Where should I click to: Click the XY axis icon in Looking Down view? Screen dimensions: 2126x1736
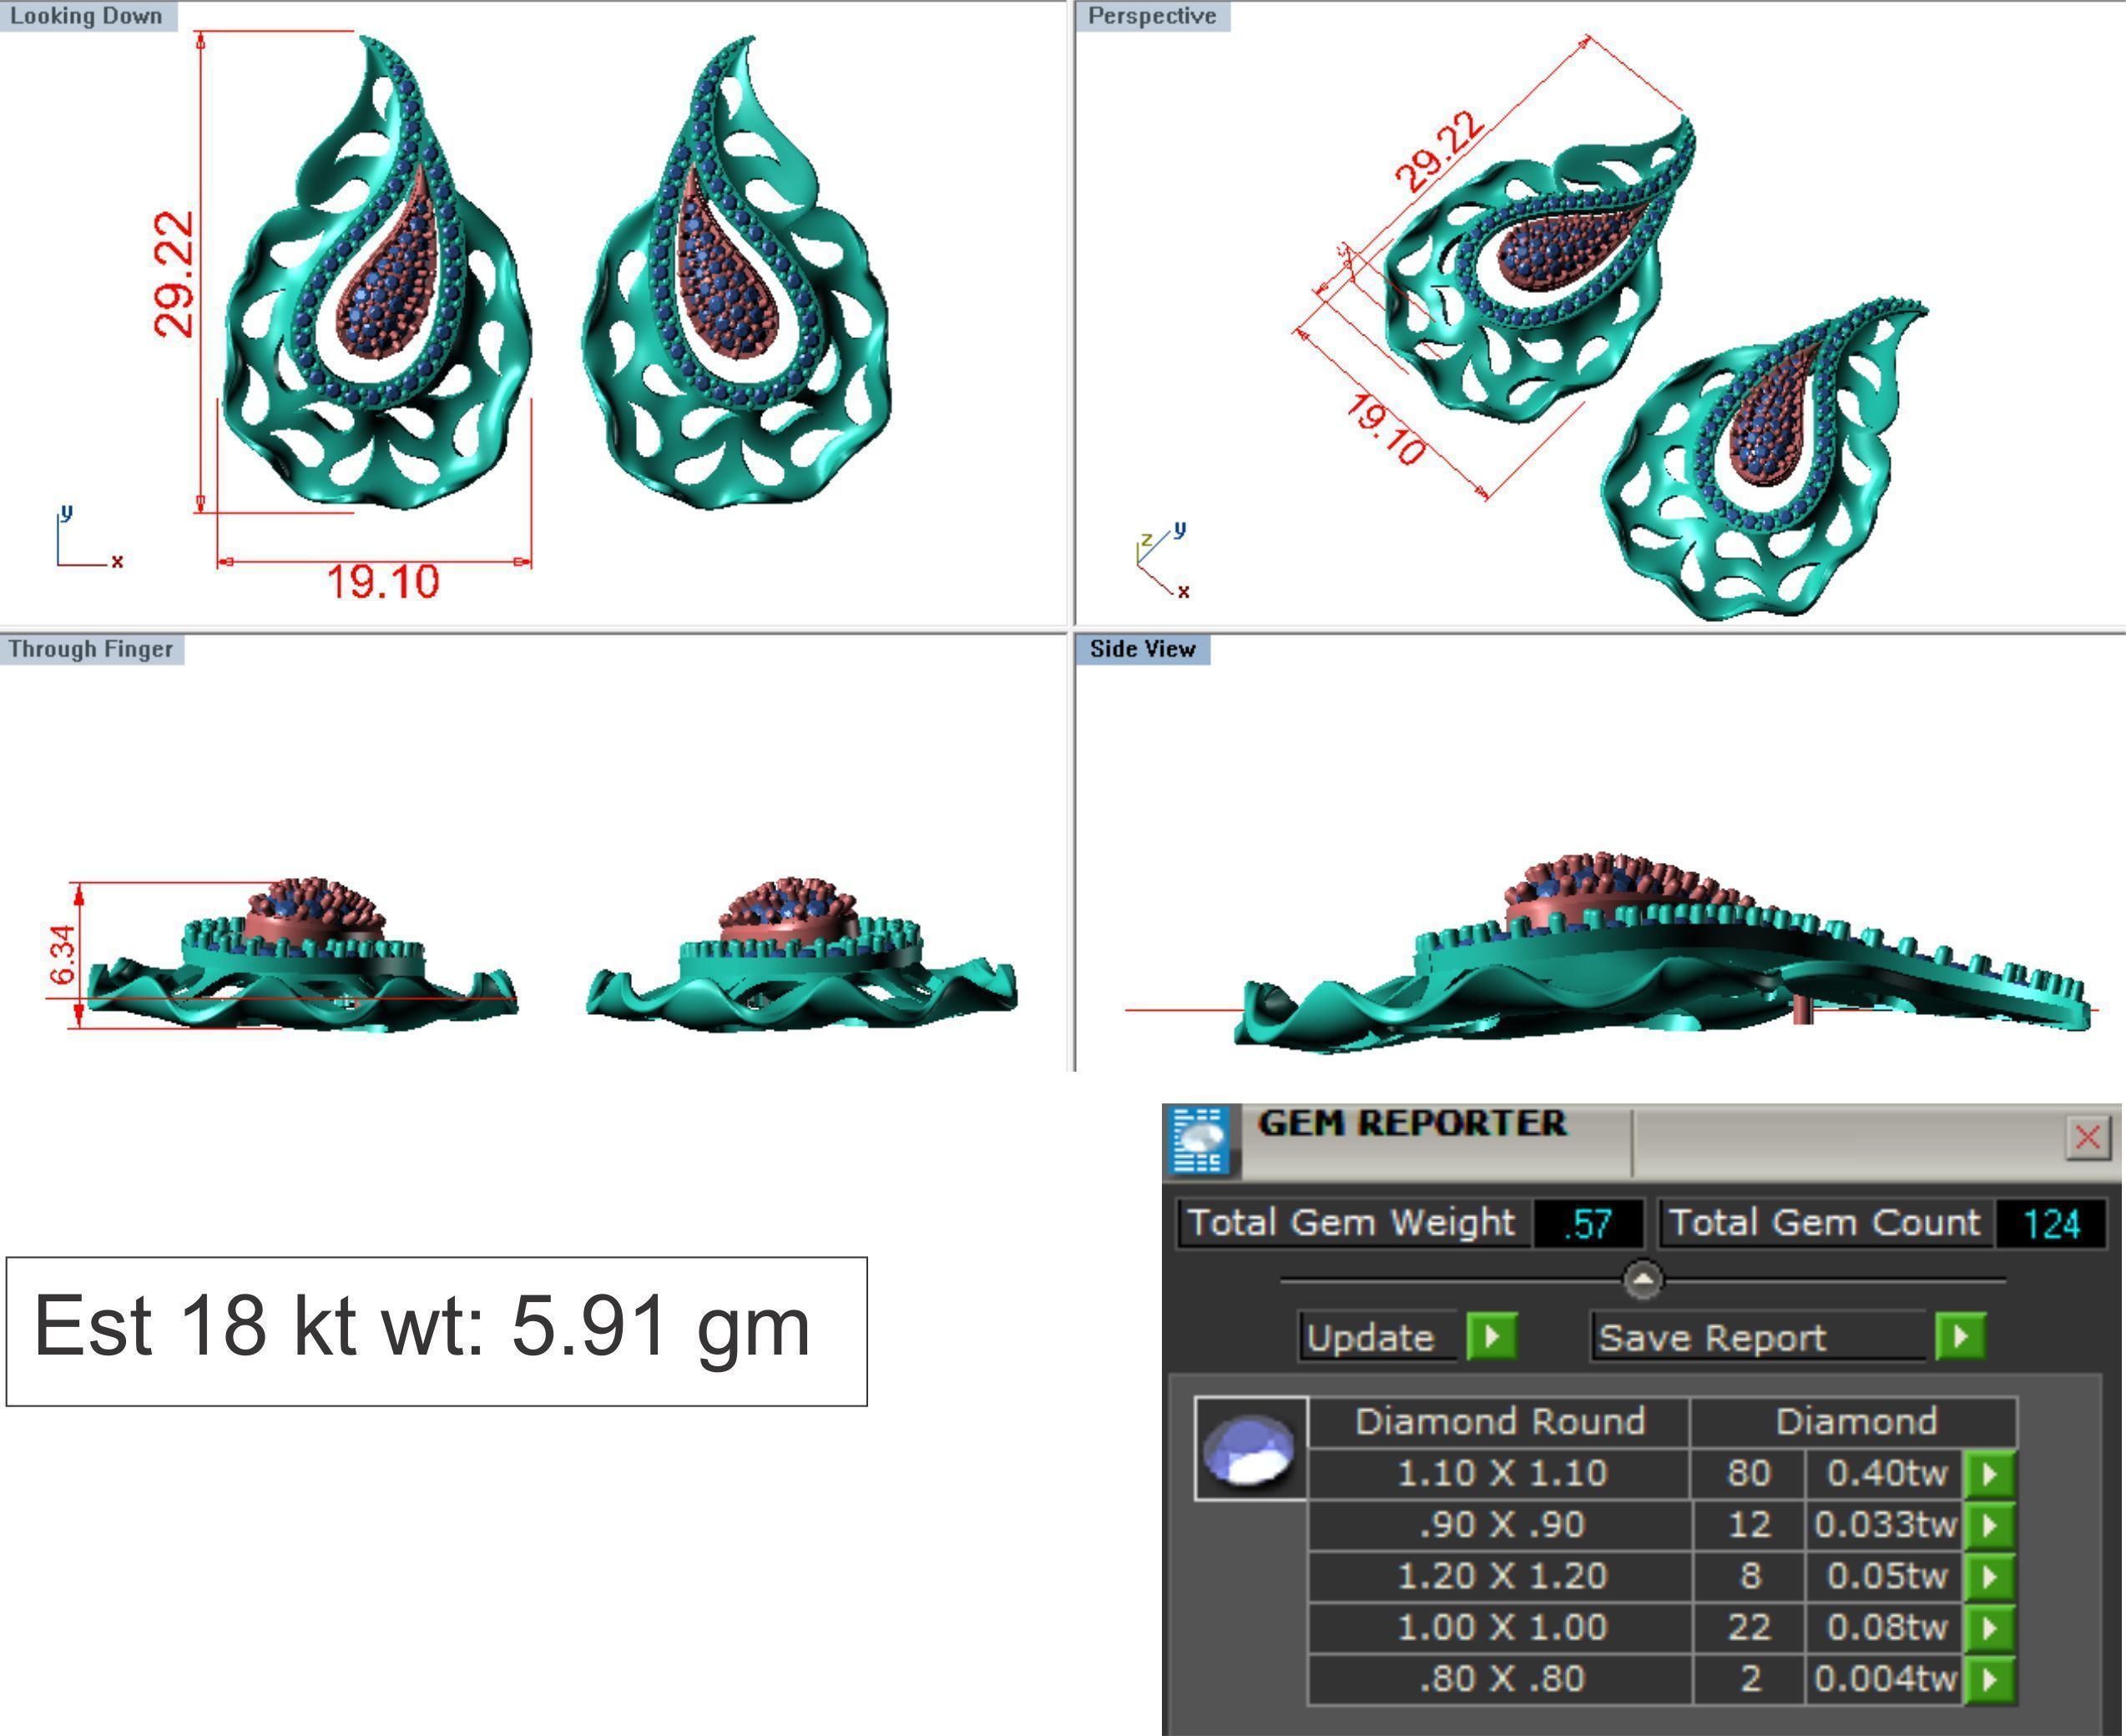point(89,538)
